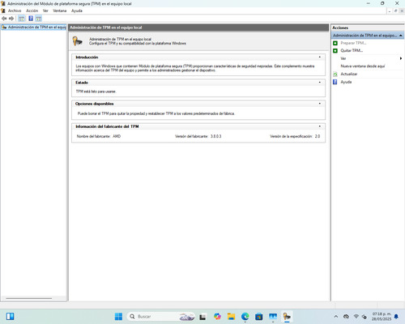The height and width of the screenshot is (324, 405).
Task: Click Actualizar in the Acciones pane
Action: pos(349,74)
